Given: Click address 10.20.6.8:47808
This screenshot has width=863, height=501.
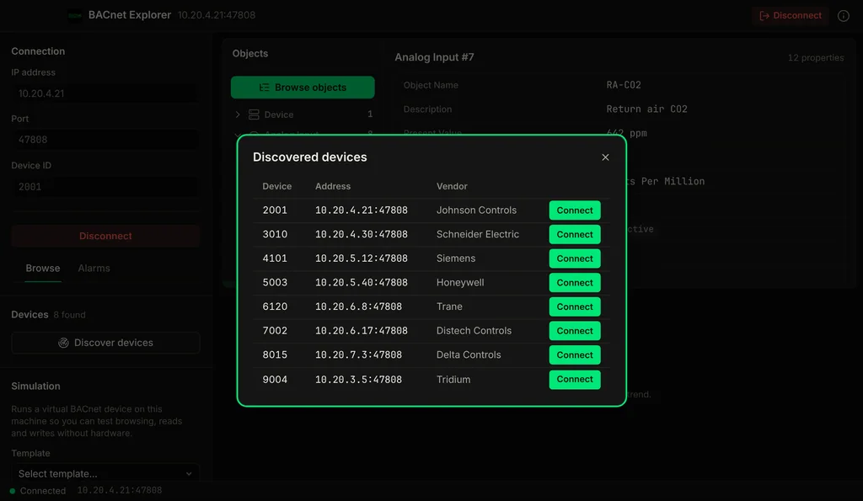Looking at the screenshot, I should click(358, 306).
